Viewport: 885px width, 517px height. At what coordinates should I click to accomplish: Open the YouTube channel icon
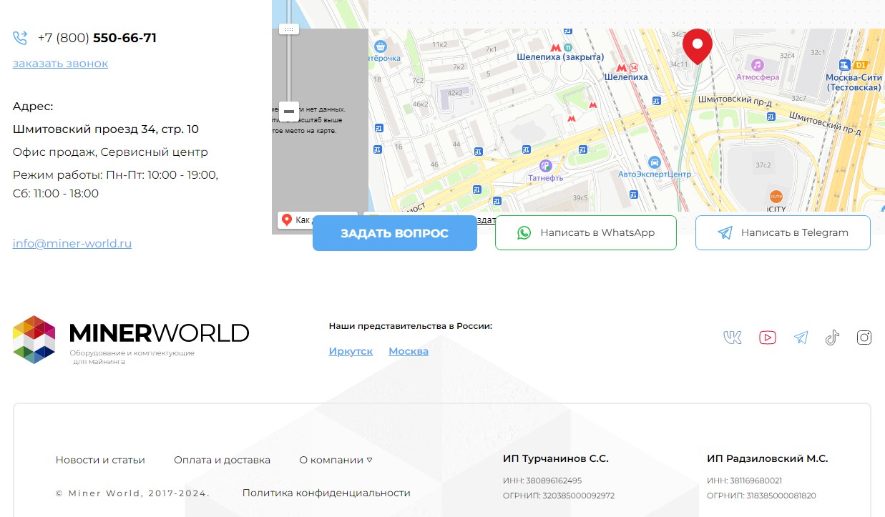[767, 338]
